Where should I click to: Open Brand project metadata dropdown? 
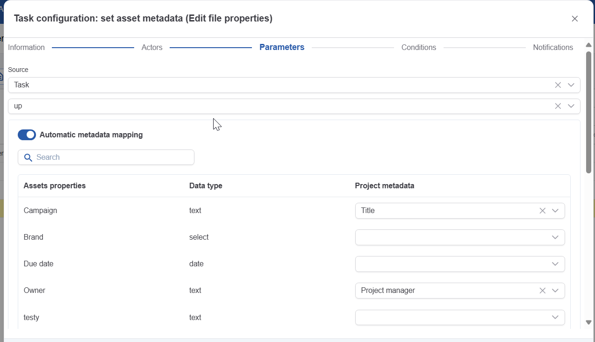pos(555,237)
